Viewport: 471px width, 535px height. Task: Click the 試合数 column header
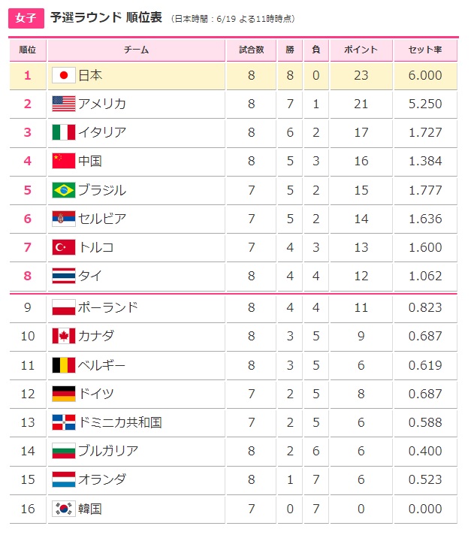click(x=252, y=50)
